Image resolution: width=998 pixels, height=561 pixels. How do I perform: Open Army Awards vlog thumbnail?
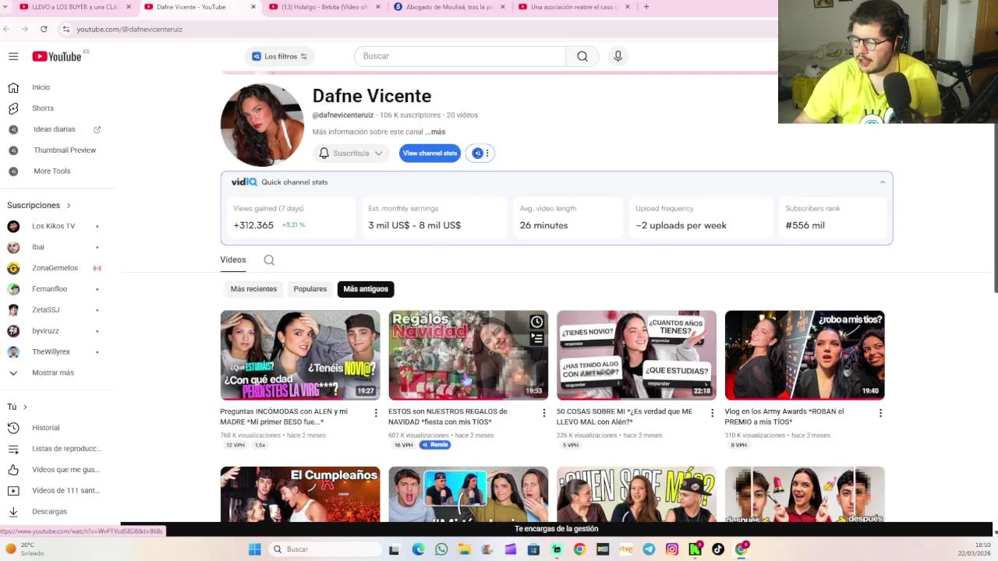click(x=805, y=355)
